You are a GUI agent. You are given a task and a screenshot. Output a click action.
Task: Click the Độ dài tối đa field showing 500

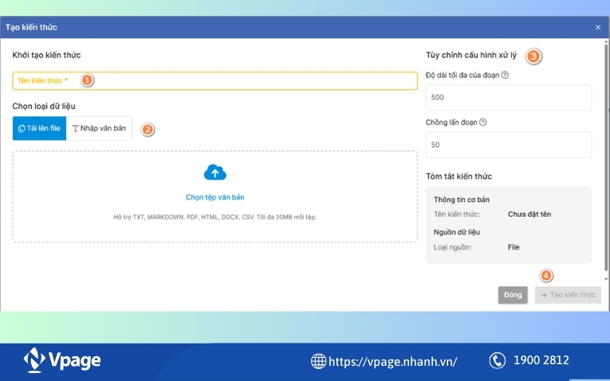coord(509,97)
